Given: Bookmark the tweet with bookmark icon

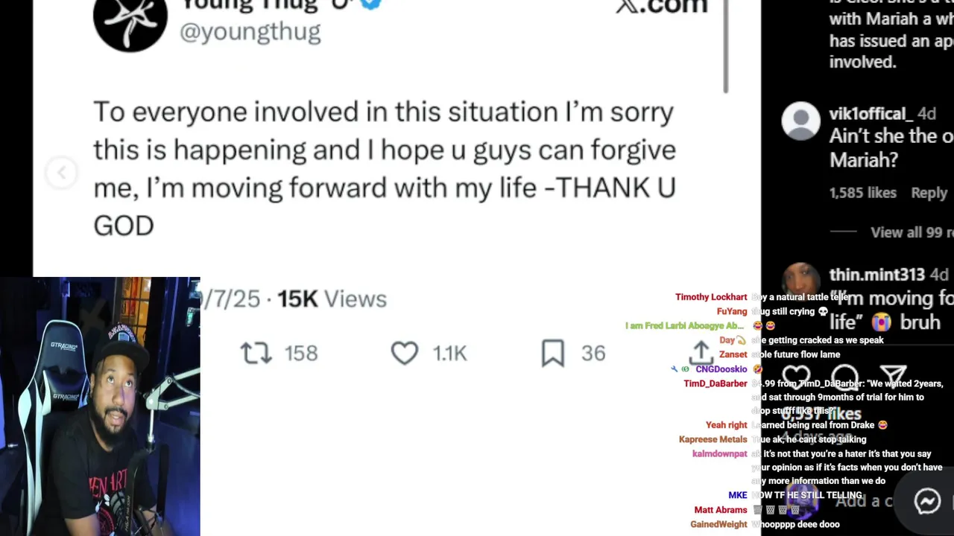Looking at the screenshot, I should (x=553, y=353).
